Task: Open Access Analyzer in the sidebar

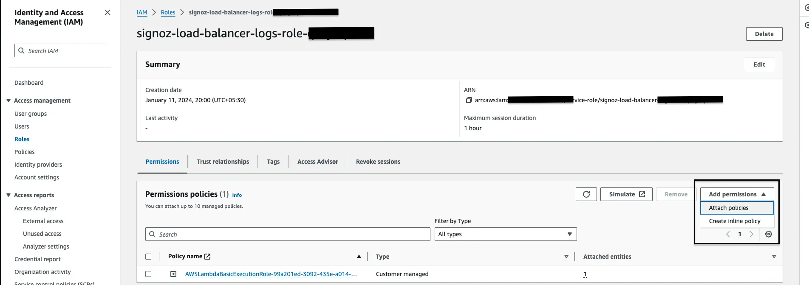Action: click(36, 208)
